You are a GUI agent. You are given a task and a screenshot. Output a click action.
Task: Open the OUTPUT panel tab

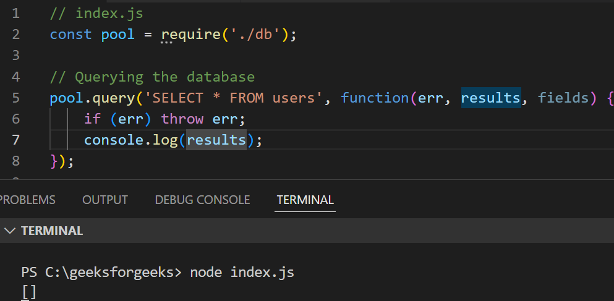104,200
